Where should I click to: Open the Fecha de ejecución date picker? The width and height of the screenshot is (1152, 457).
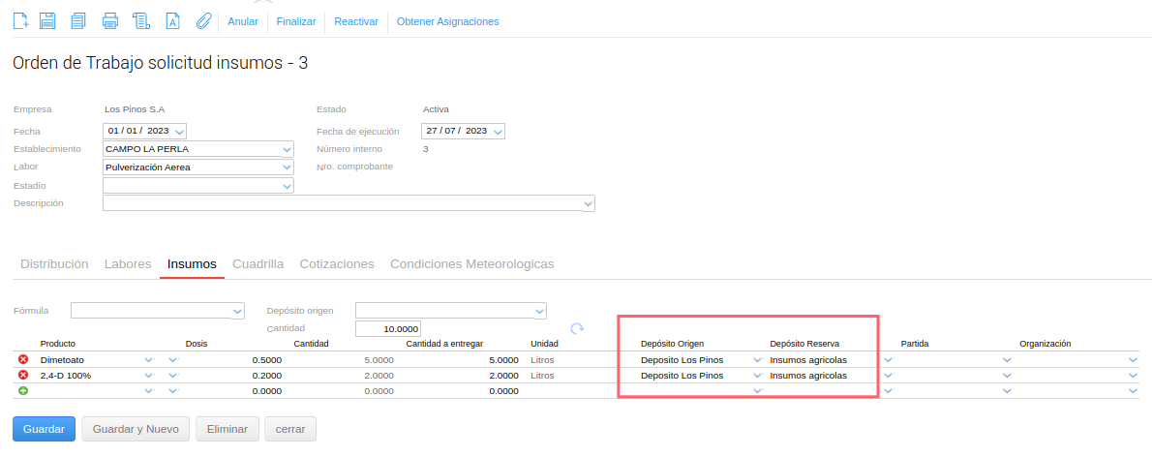pyautogui.click(x=498, y=132)
